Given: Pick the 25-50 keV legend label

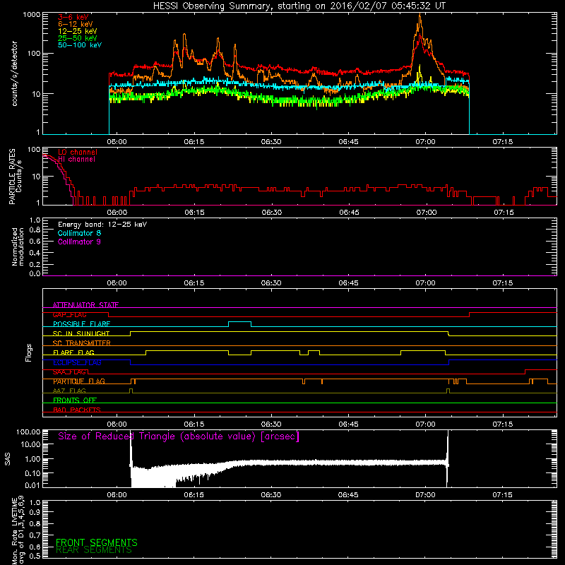Looking at the screenshot, I should coord(78,38).
